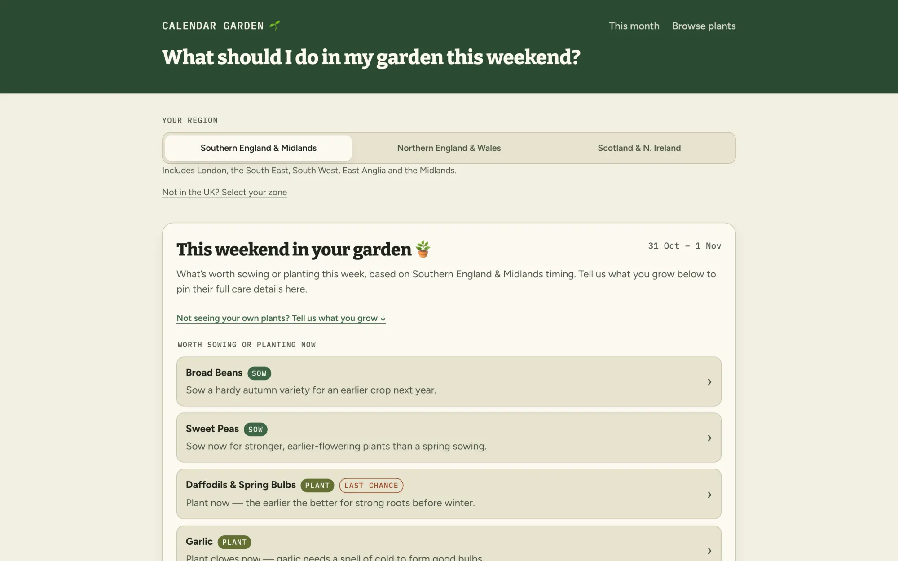Click the SOW badge on Broad Beans
Image resolution: width=898 pixels, height=561 pixels.
coord(259,373)
